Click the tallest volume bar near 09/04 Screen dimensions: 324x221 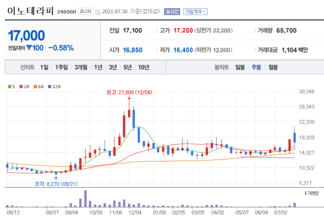click(x=85, y=199)
